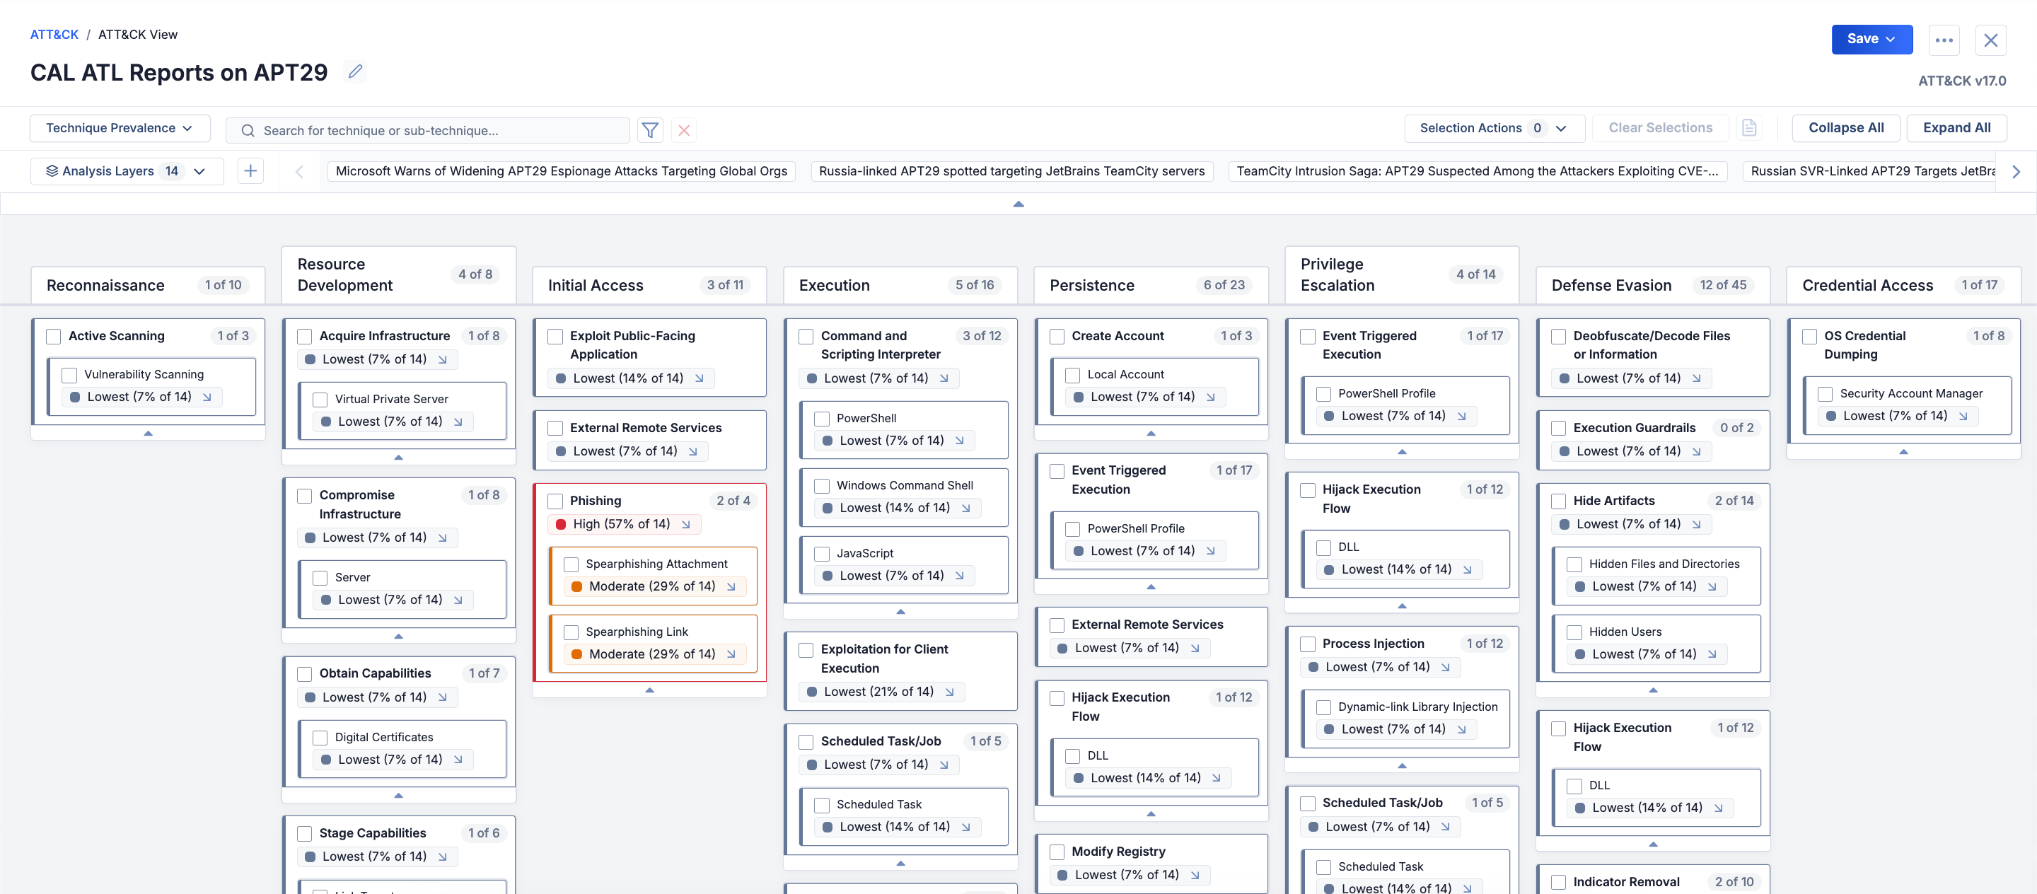Open the Technique Prevalence dropdown
Screen dimensions: 2037x894
click(x=120, y=128)
